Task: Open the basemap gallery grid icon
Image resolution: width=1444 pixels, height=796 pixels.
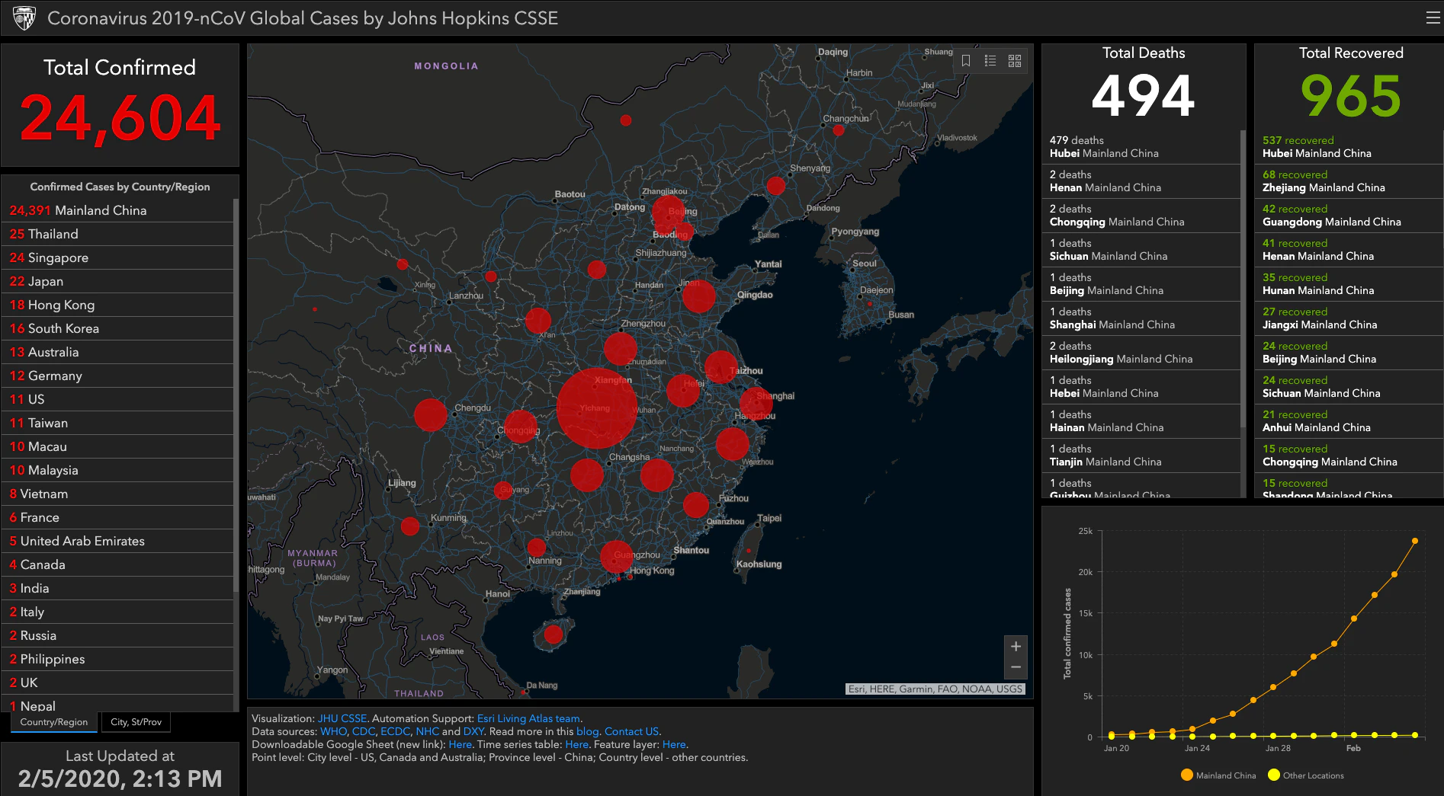Action: pyautogui.click(x=1015, y=61)
